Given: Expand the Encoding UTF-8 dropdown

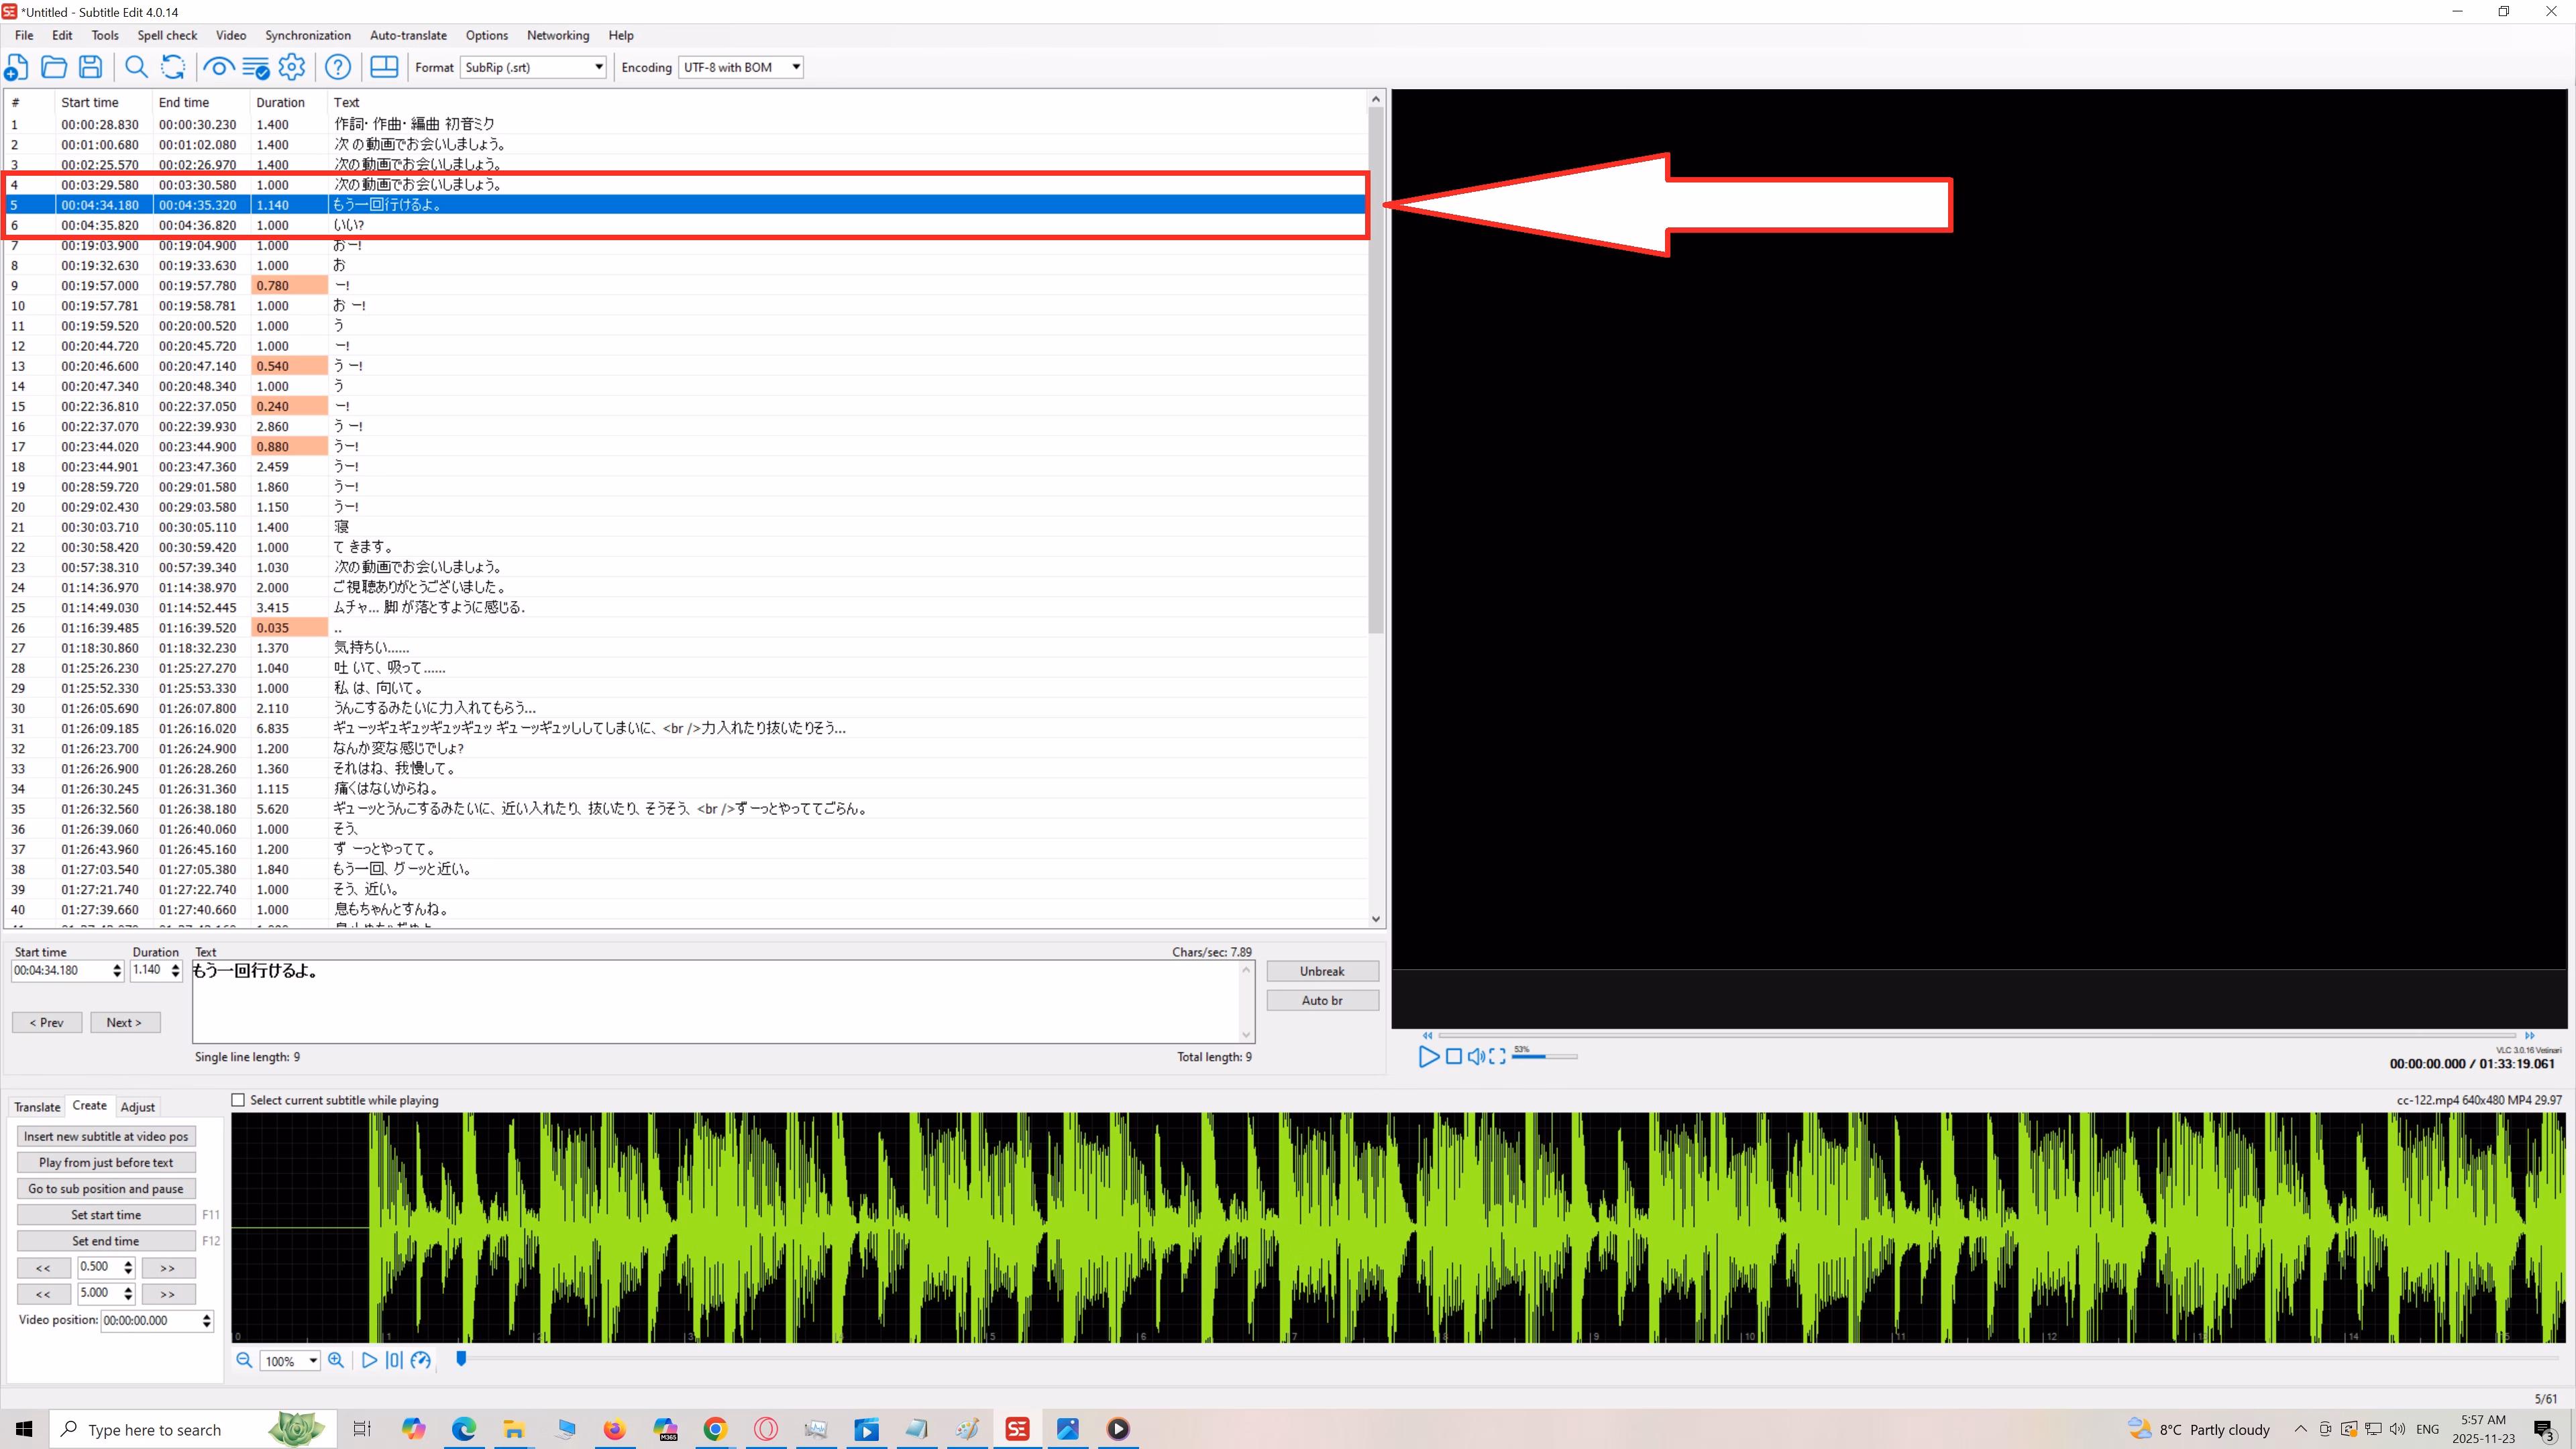Looking at the screenshot, I should point(741,67).
